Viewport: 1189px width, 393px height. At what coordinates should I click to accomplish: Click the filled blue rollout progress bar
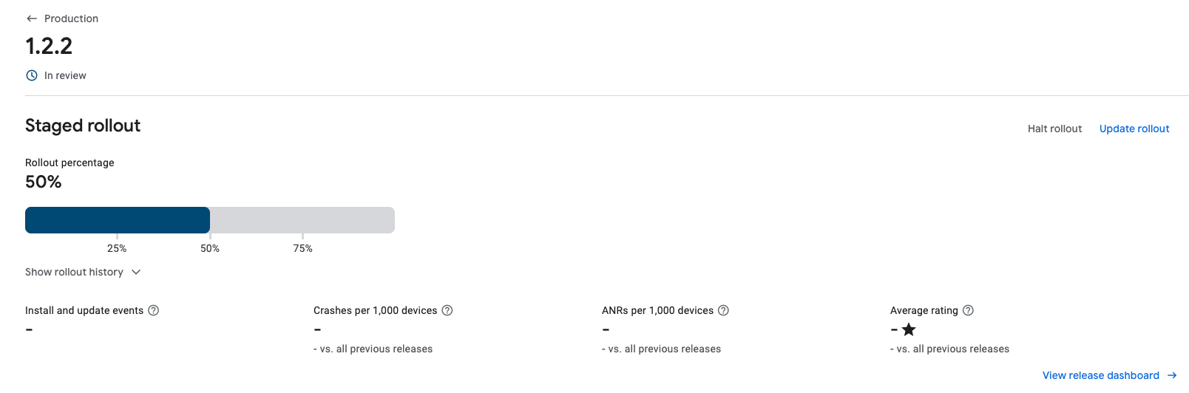coord(118,220)
